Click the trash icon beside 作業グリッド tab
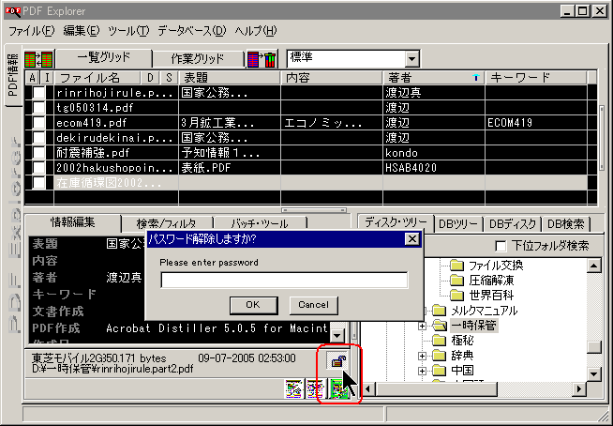This screenshot has height=426, width=613. [x=262, y=59]
